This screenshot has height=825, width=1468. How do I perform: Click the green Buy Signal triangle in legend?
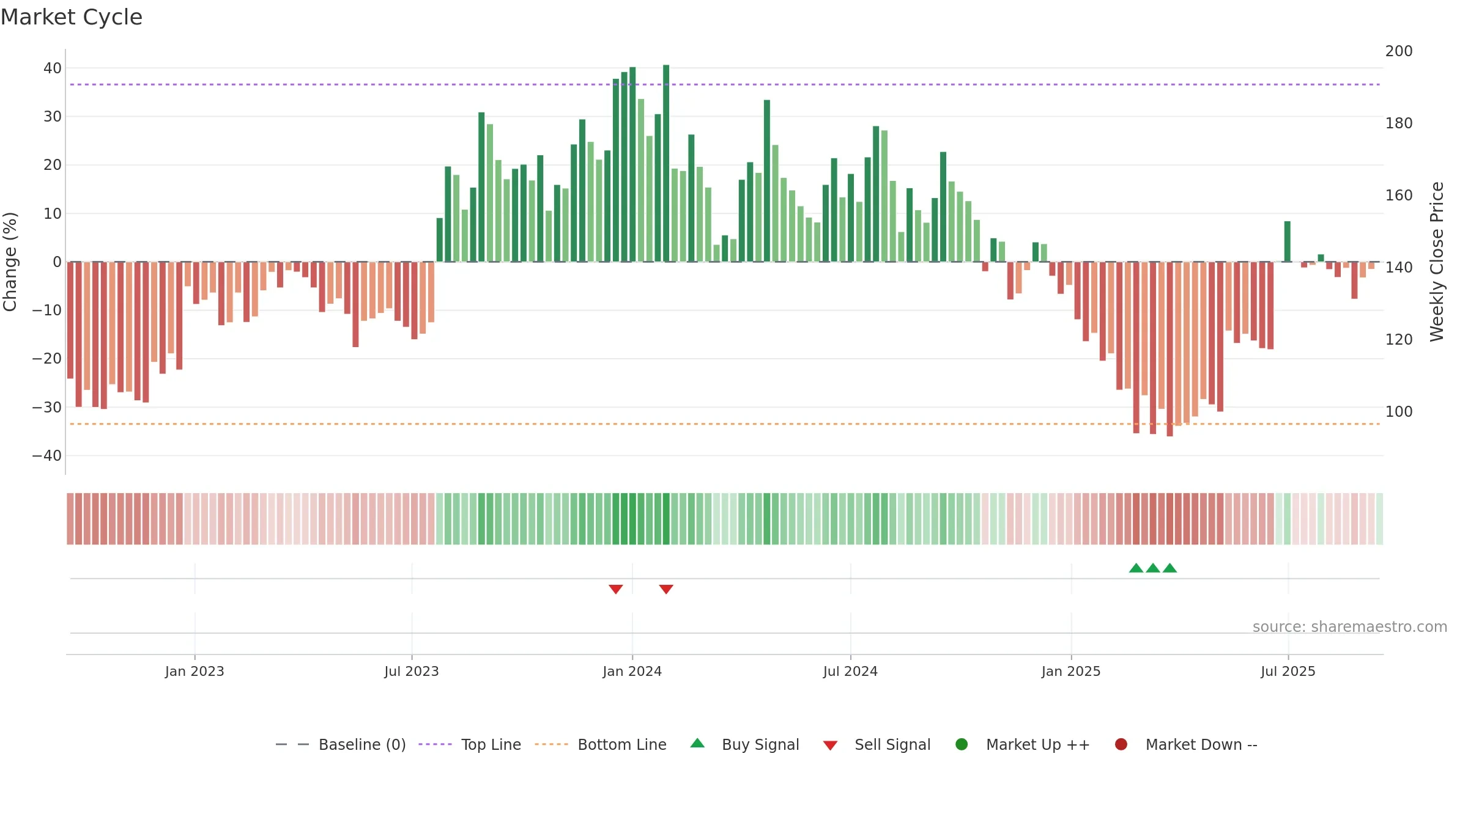(697, 743)
